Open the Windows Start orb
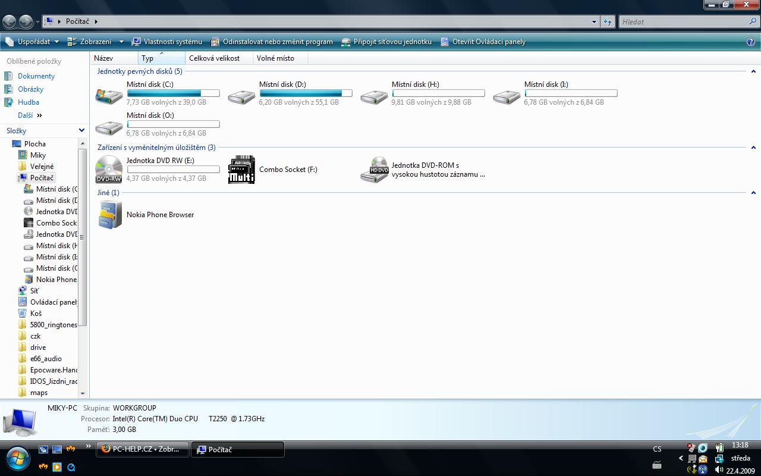 [17, 458]
